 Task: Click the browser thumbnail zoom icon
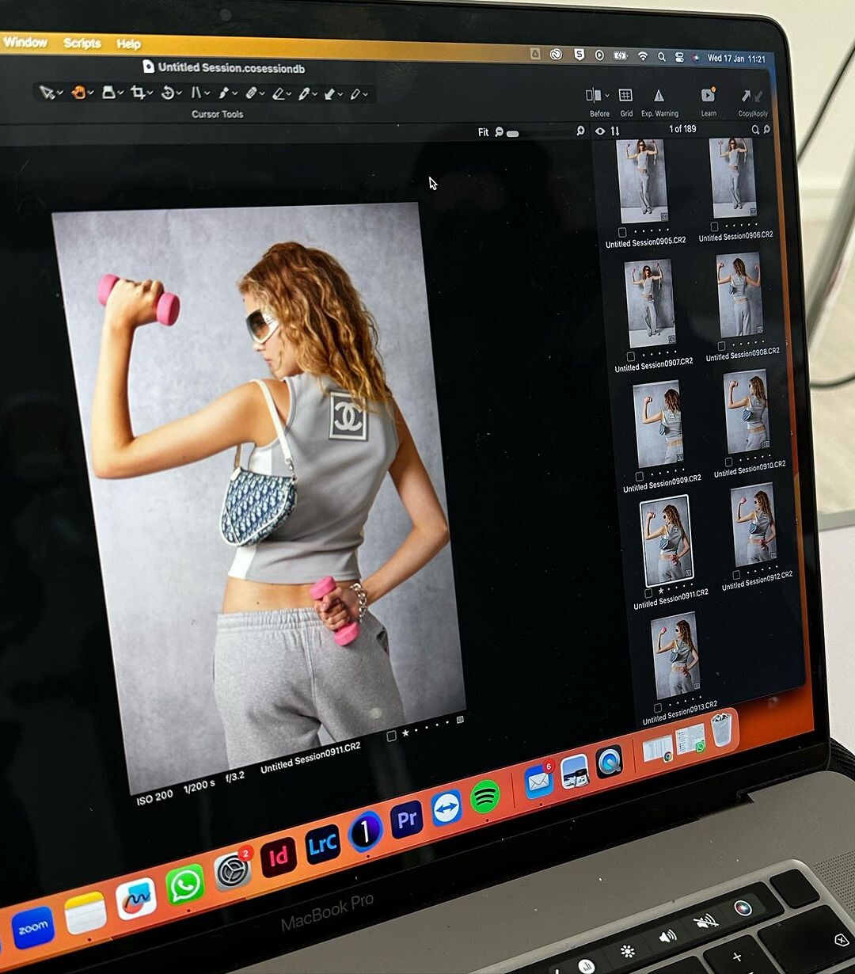pyautogui.click(x=766, y=129)
